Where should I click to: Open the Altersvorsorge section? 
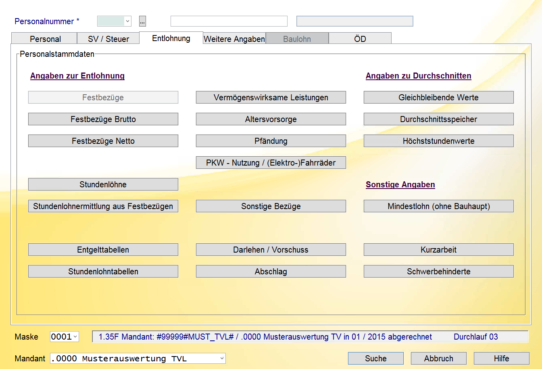271,119
